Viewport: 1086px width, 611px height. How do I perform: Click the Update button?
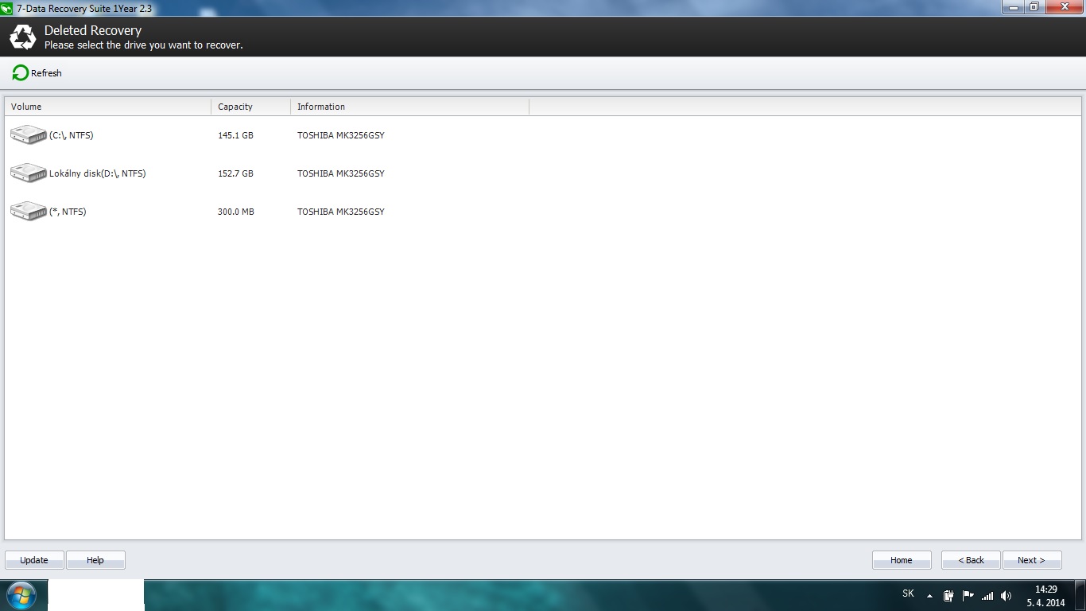pos(34,560)
